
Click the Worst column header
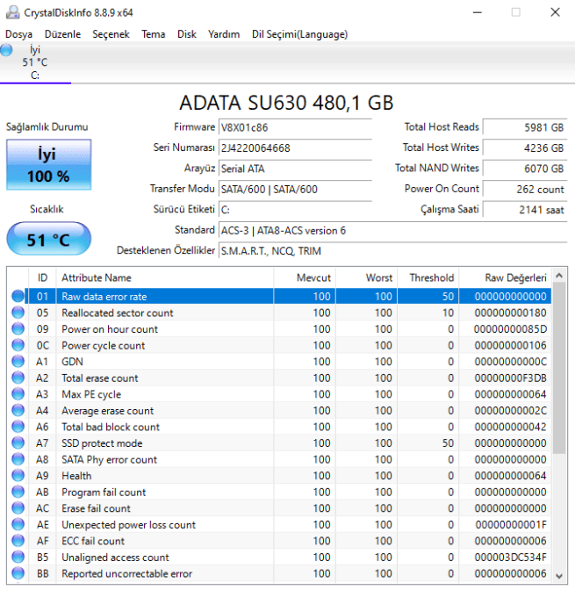(x=366, y=277)
